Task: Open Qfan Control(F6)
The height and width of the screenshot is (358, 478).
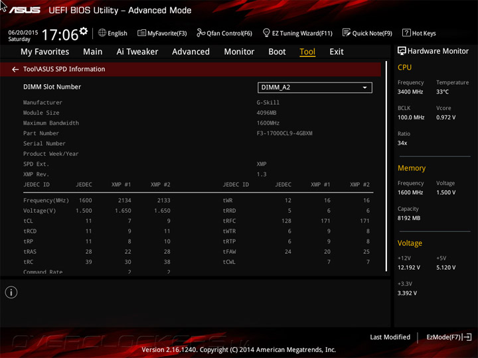Action: (224, 33)
